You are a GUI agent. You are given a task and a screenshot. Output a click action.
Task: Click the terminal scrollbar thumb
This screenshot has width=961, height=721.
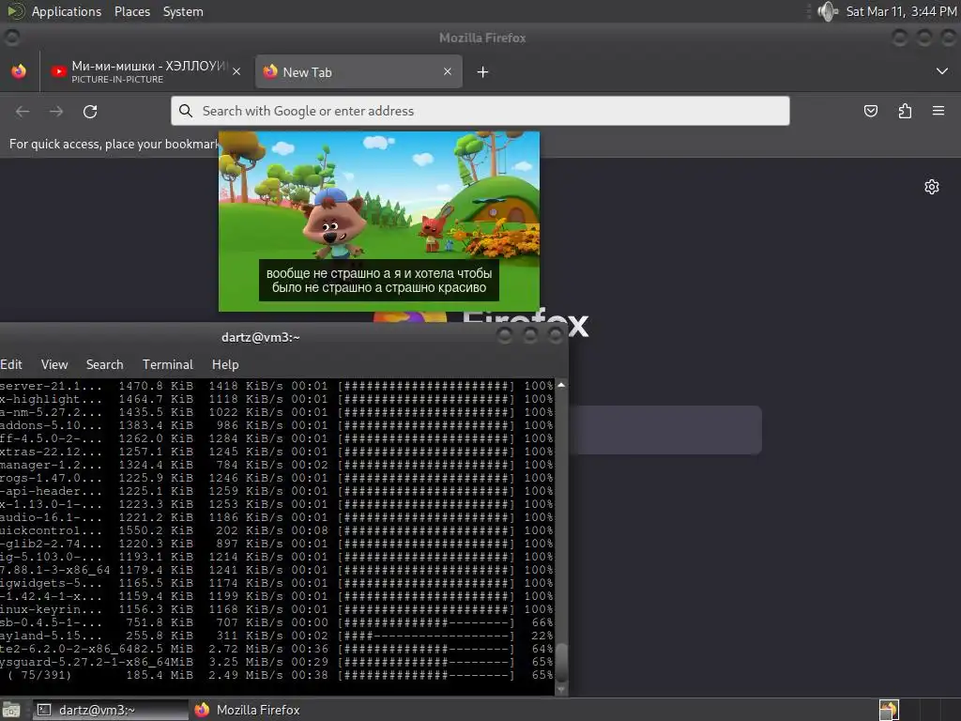pos(561,662)
